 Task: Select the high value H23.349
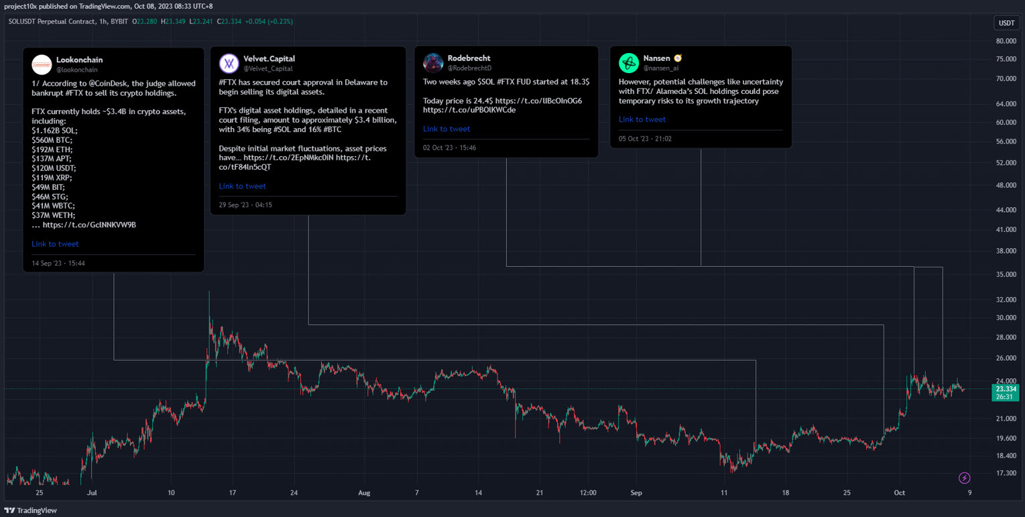click(x=174, y=21)
